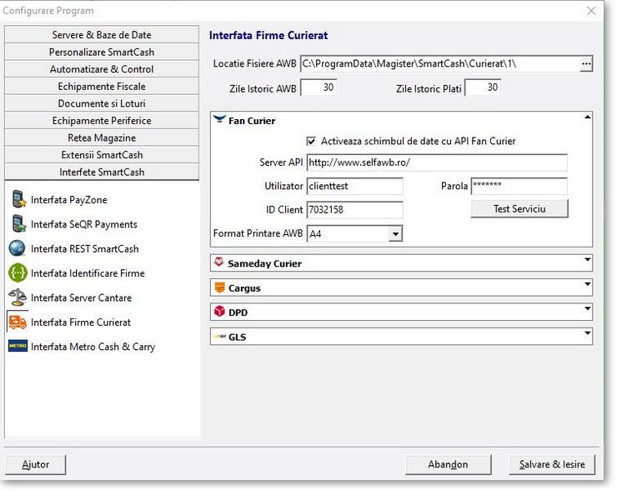
Task: Switch to Automatizare & Control tab
Action: click(x=102, y=69)
